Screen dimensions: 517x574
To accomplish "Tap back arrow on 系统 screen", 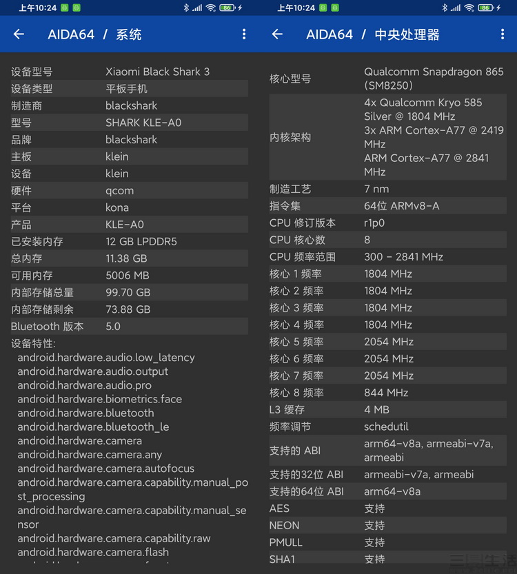I will (x=19, y=34).
